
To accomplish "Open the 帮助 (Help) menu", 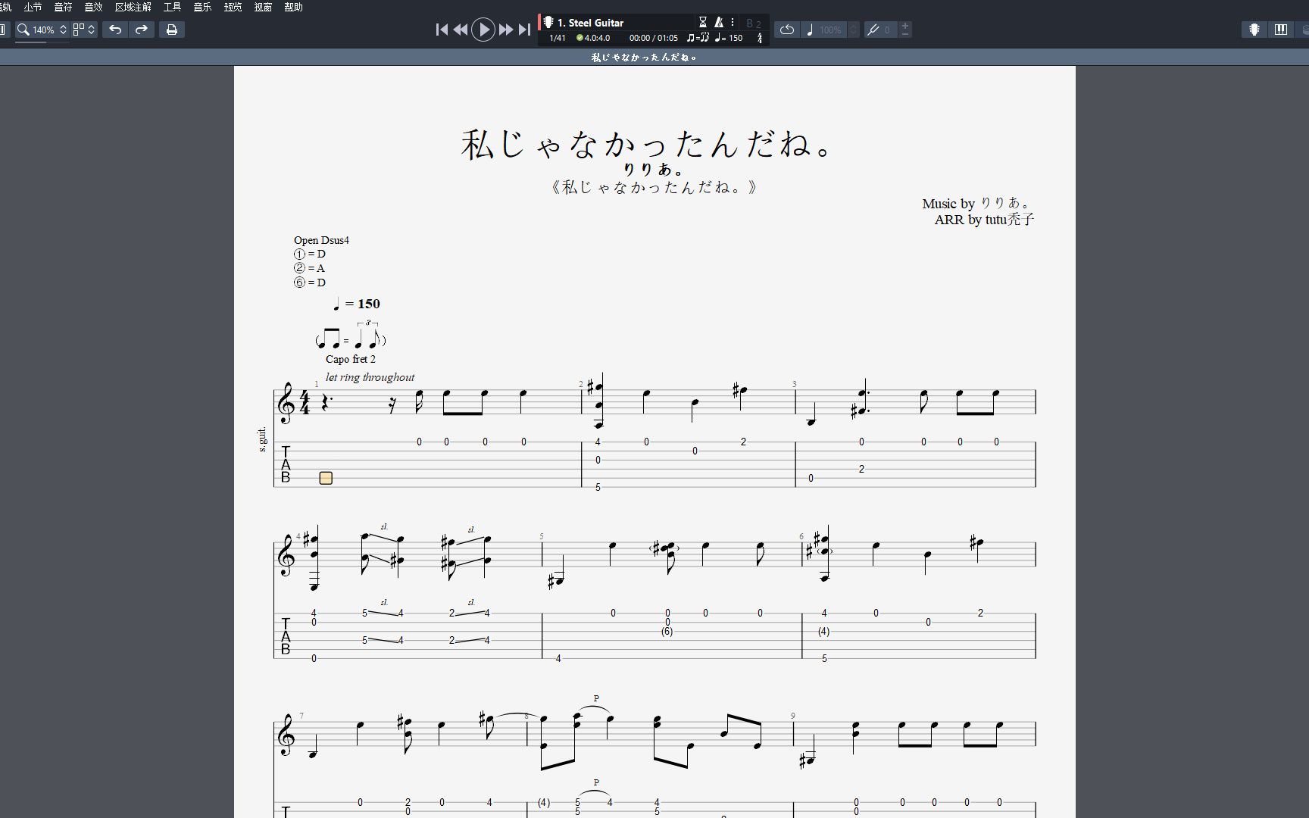I will 293,7.
